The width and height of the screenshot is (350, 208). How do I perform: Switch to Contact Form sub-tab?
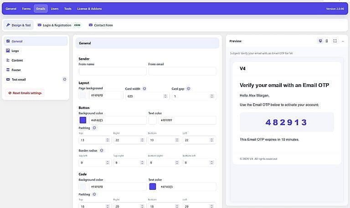click(x=101, y=25)
